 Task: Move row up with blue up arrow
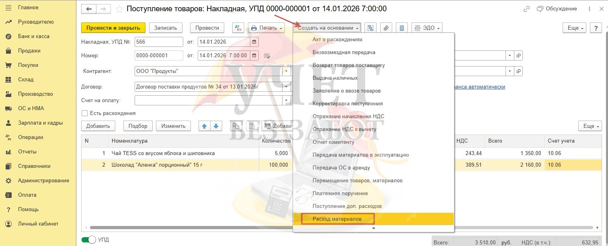pyautogui.click(x=205, y=126)
